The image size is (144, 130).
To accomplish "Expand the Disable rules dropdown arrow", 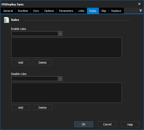I will pos(60,79).
